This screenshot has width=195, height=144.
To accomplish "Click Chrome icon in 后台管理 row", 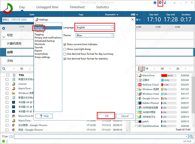I will coord(14,125).
